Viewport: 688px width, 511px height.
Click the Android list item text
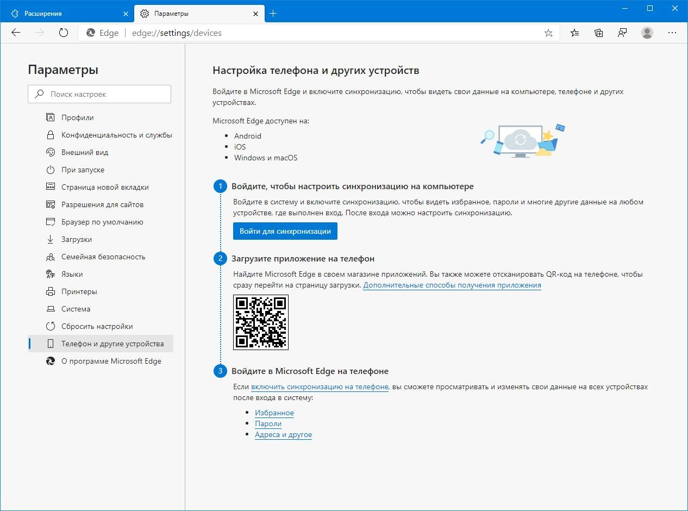tap(248, 136)
